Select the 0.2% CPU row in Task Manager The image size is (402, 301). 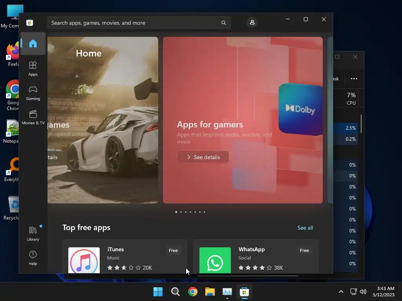pyautogui.click(x=345, y=139)
